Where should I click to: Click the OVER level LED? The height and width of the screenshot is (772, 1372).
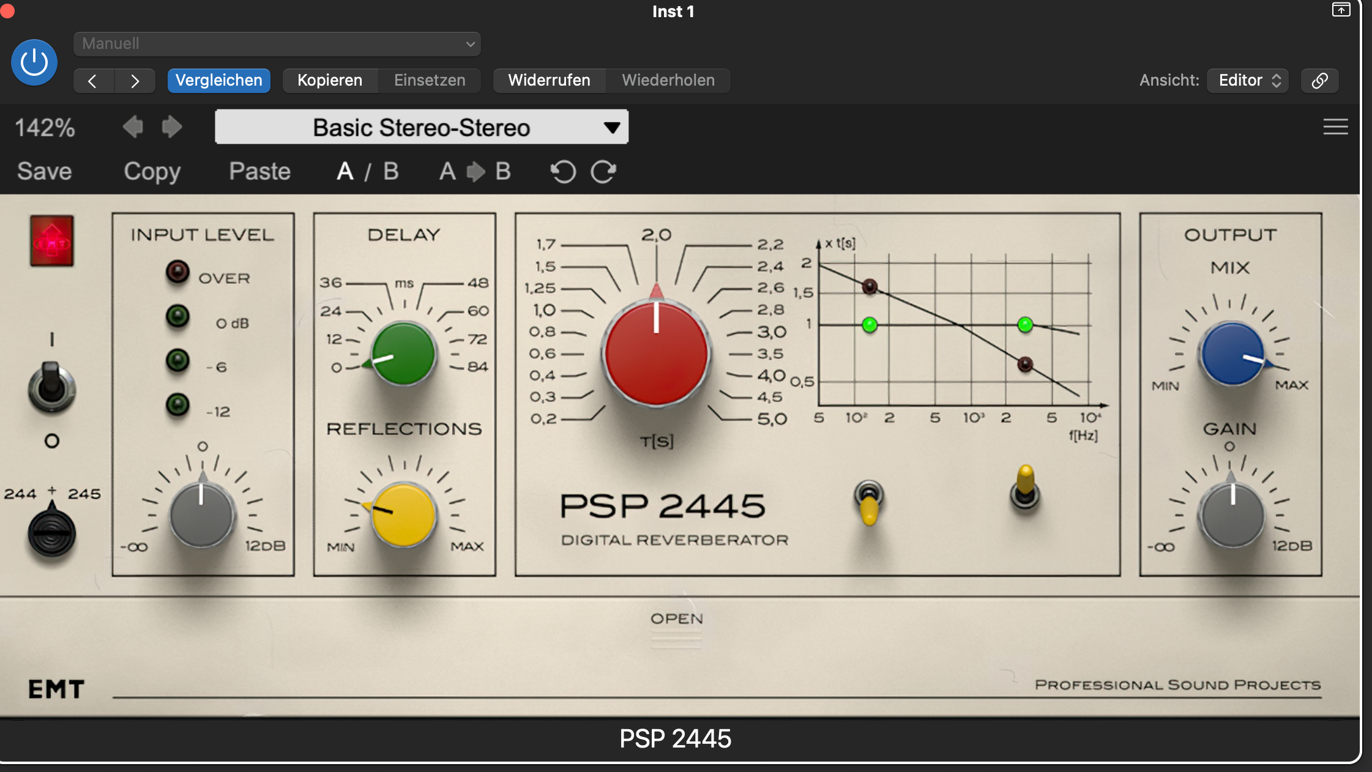pos(177,272)
